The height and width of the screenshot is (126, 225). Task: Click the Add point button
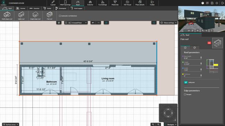pyautogui.click(x=189, y=82)
